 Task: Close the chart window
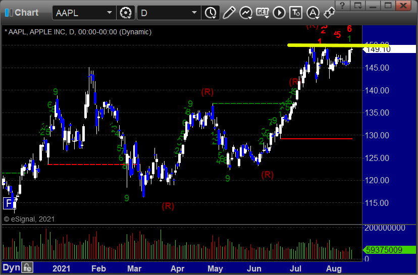click(403, 6)
